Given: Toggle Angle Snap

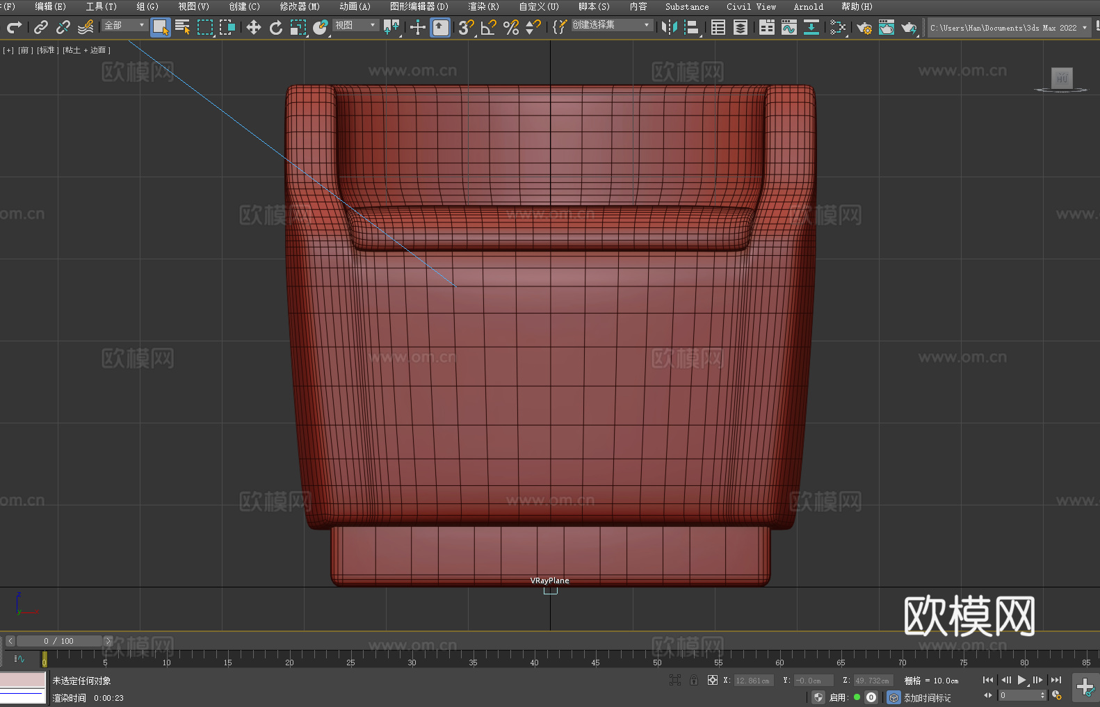Looking at the screenshot, I should [x=489, y=27].
